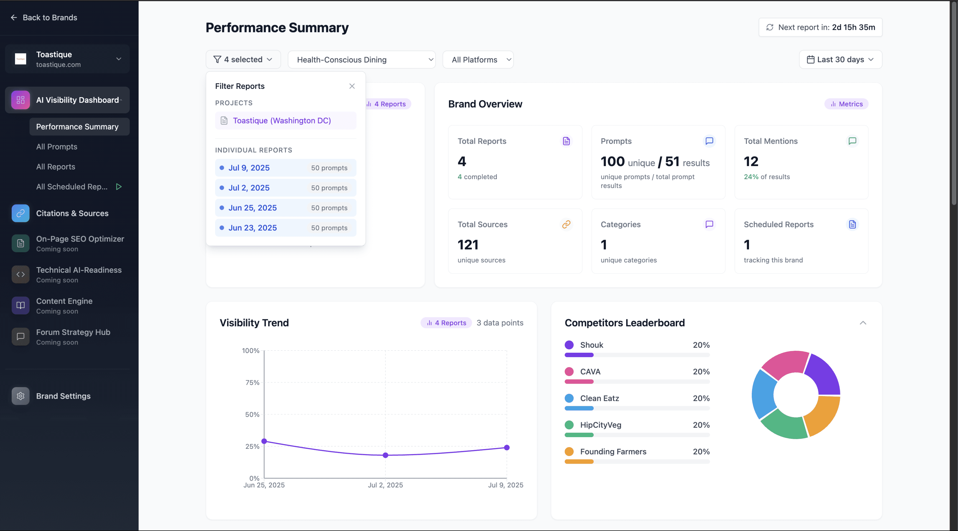The width and height of the screenshot is (958, 531).
Task: Click the Brand Settings gear icon
Action: [21, 396]
